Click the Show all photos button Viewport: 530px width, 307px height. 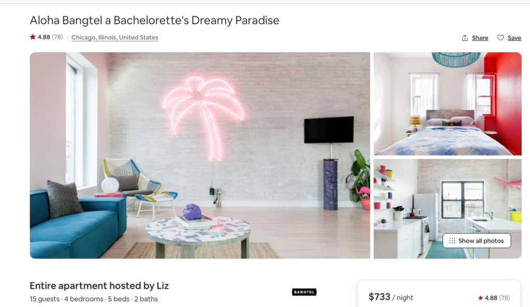click(x=477, y=241)
